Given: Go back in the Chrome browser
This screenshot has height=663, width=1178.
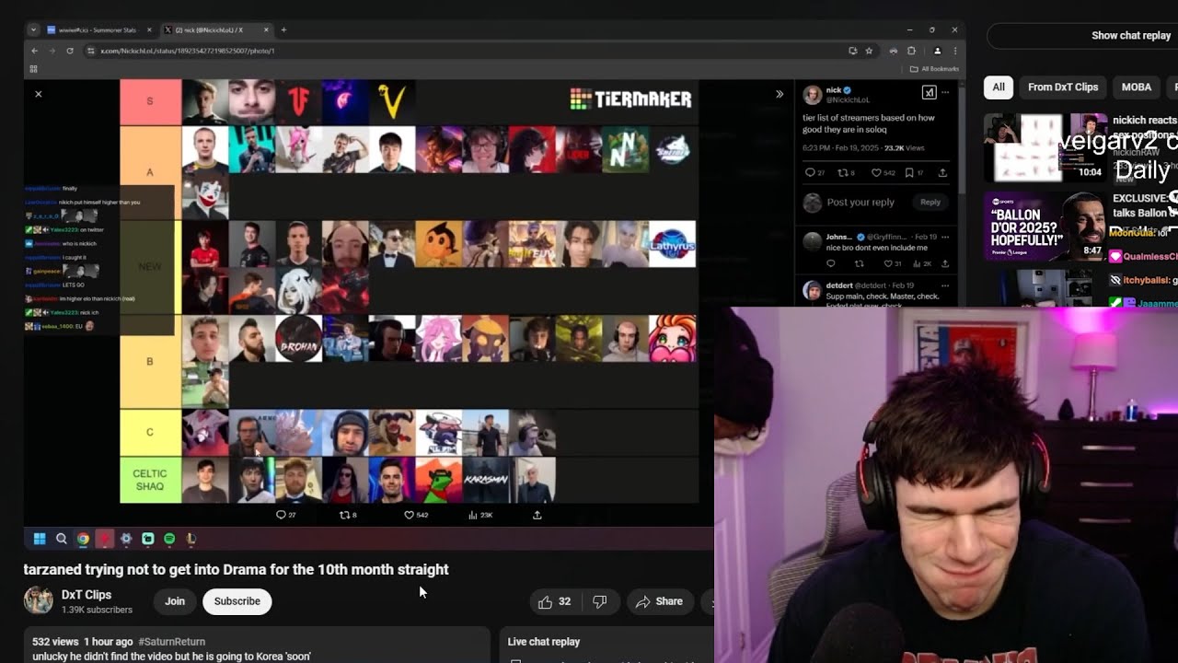Looking at the screenshot, I should pyautogui.click(x=35, y=51).
